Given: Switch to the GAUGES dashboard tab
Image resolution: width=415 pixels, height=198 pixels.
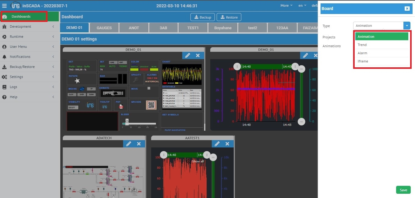Looking at the screenshot, I should point(104,28).
